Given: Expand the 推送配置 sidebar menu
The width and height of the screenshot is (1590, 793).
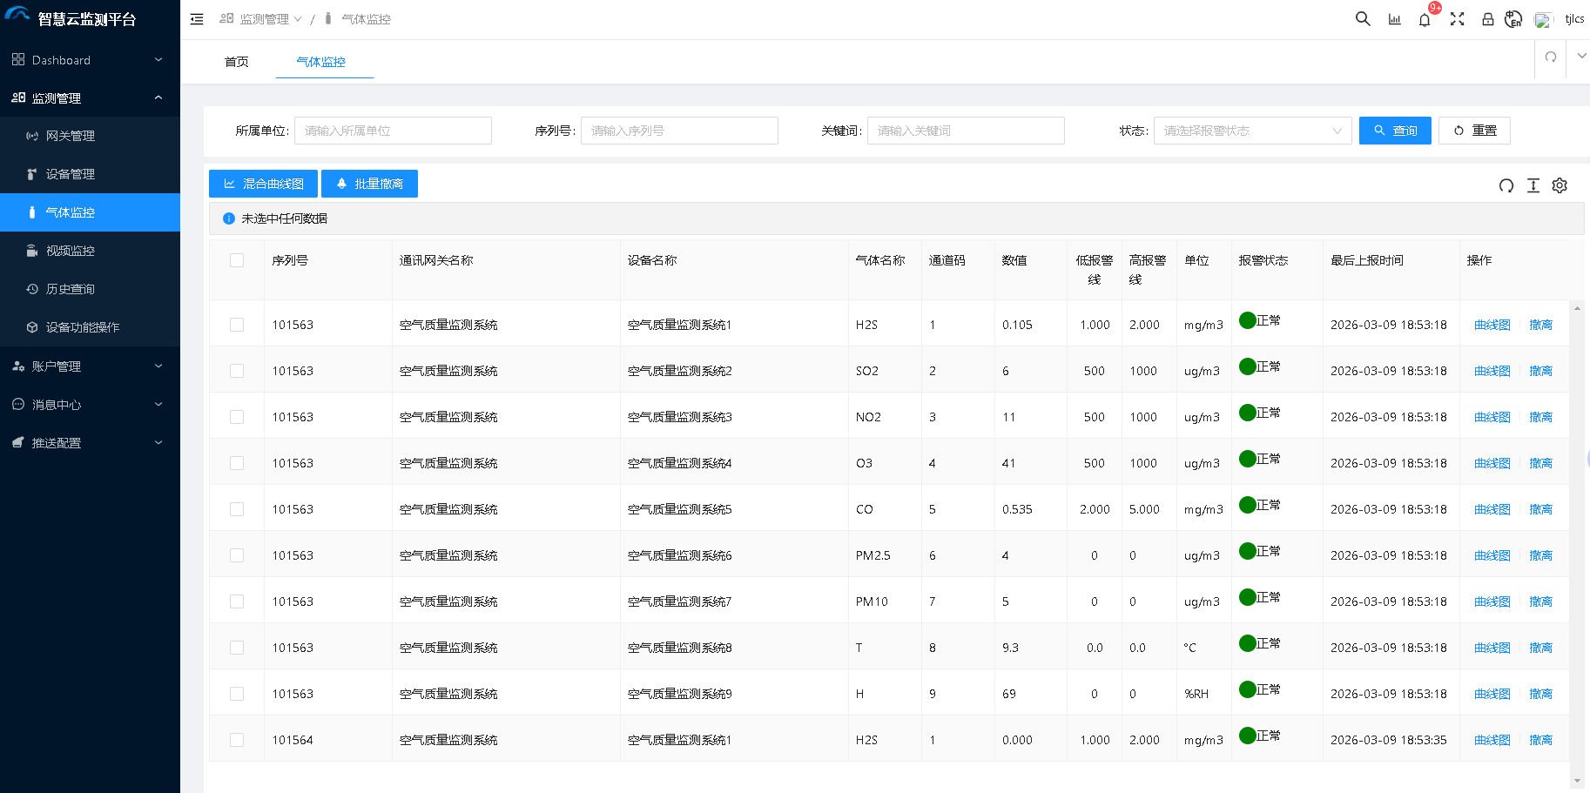Looking at the screenshot, I should coord(158,443).
